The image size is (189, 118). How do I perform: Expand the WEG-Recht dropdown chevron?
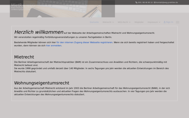coord(130,22)
